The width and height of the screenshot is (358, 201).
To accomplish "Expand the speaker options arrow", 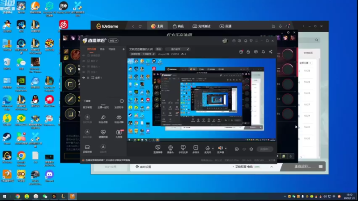I will click(226, 148).
